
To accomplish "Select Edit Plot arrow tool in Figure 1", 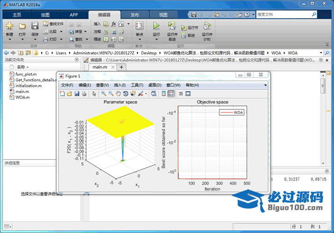I will point(94,94).
